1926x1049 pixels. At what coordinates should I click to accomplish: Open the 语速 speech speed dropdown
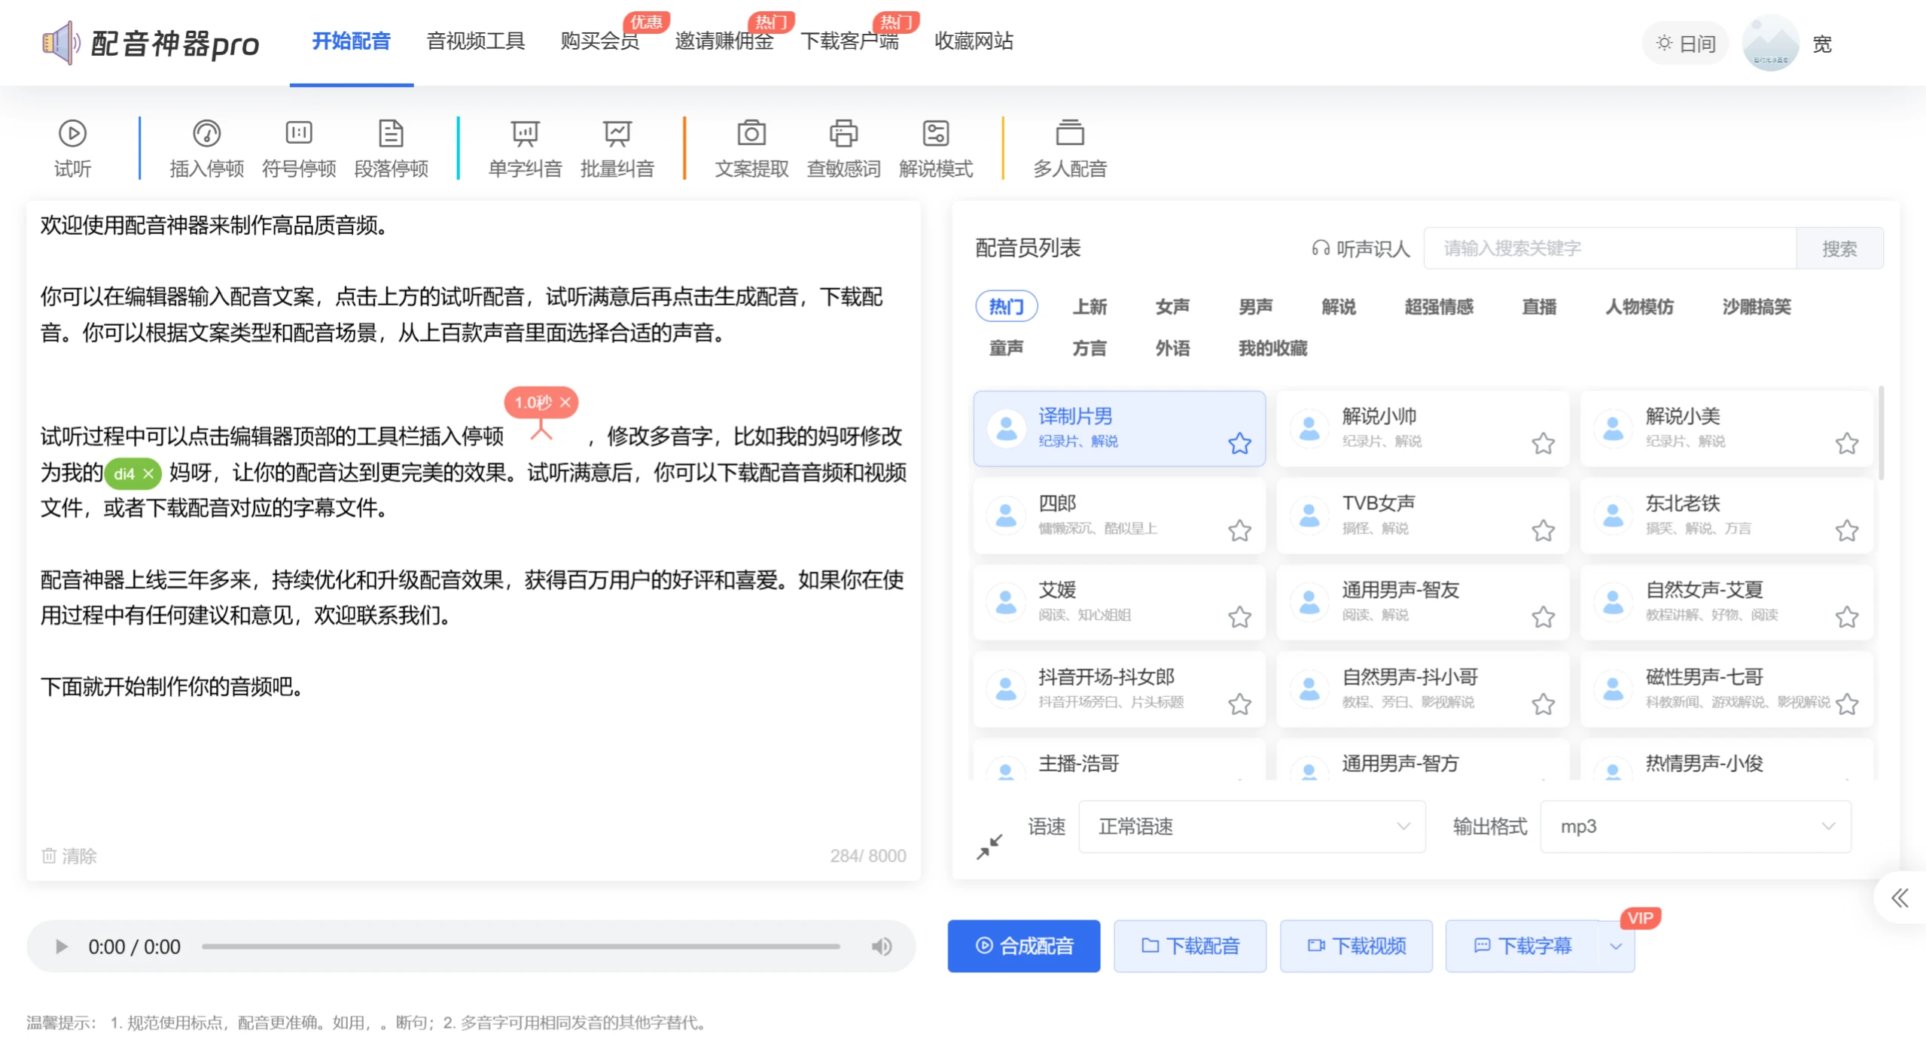tap(1250, 826)
